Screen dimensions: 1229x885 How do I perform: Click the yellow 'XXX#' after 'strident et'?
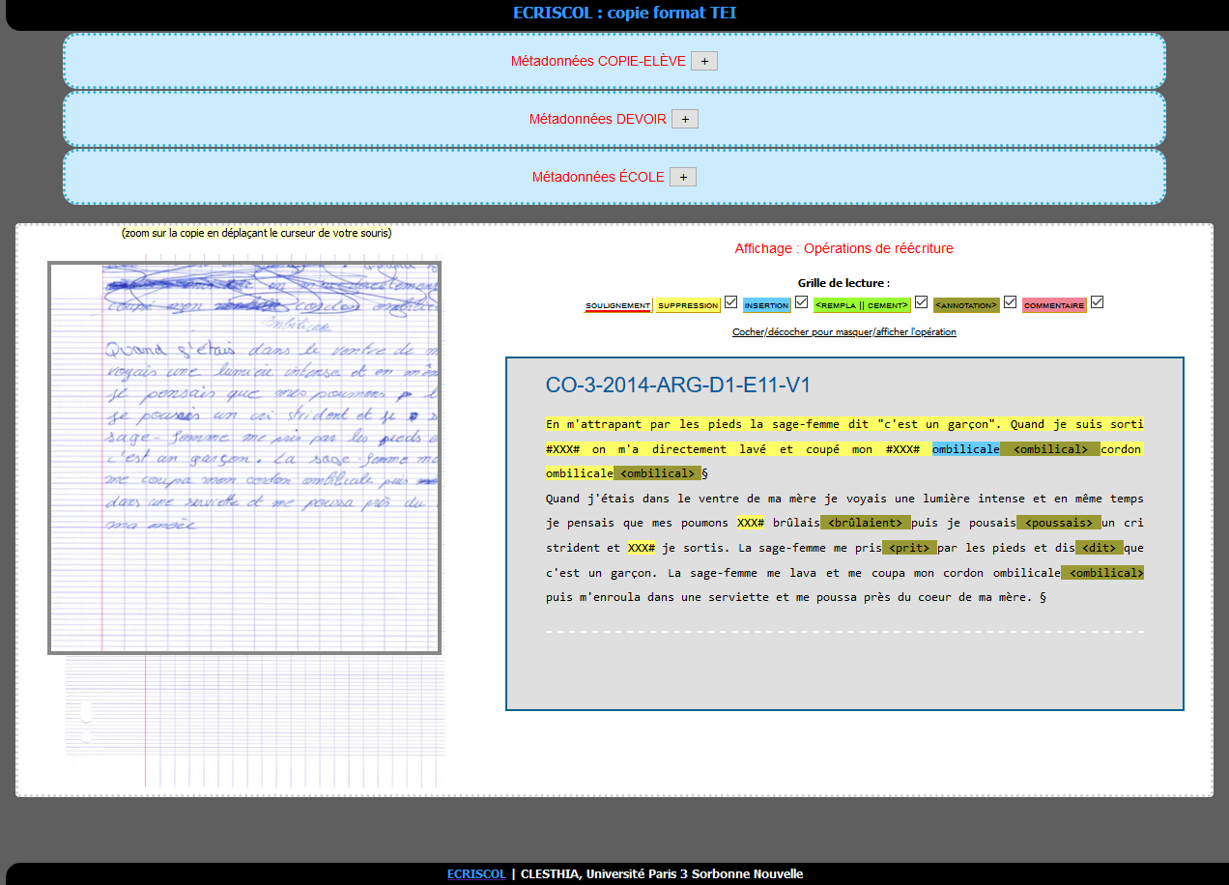pyautogui.click(x=643, y=548)
